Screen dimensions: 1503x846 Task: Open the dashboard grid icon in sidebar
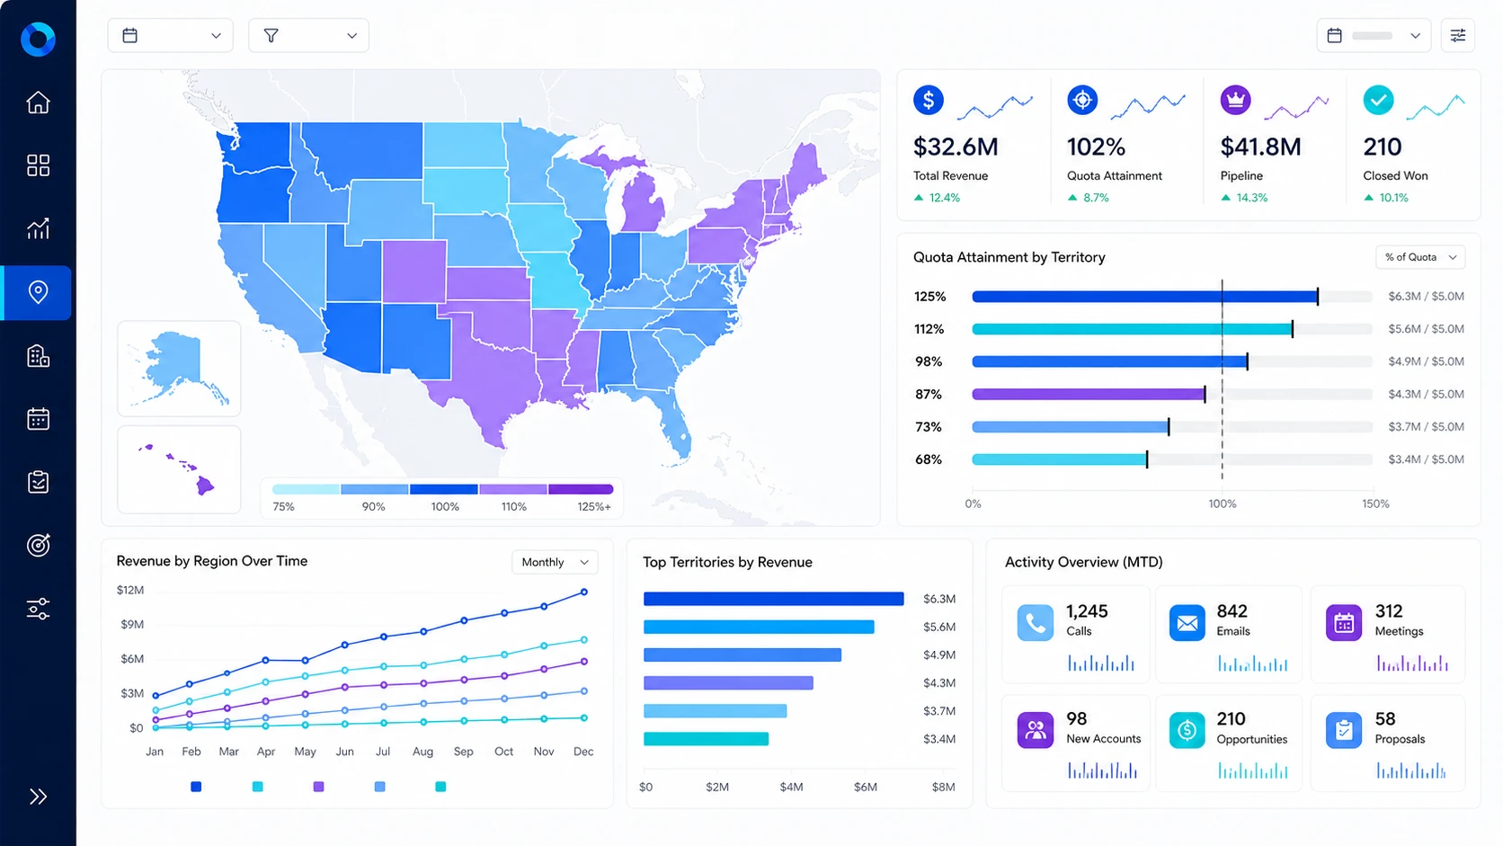(38, 165)
